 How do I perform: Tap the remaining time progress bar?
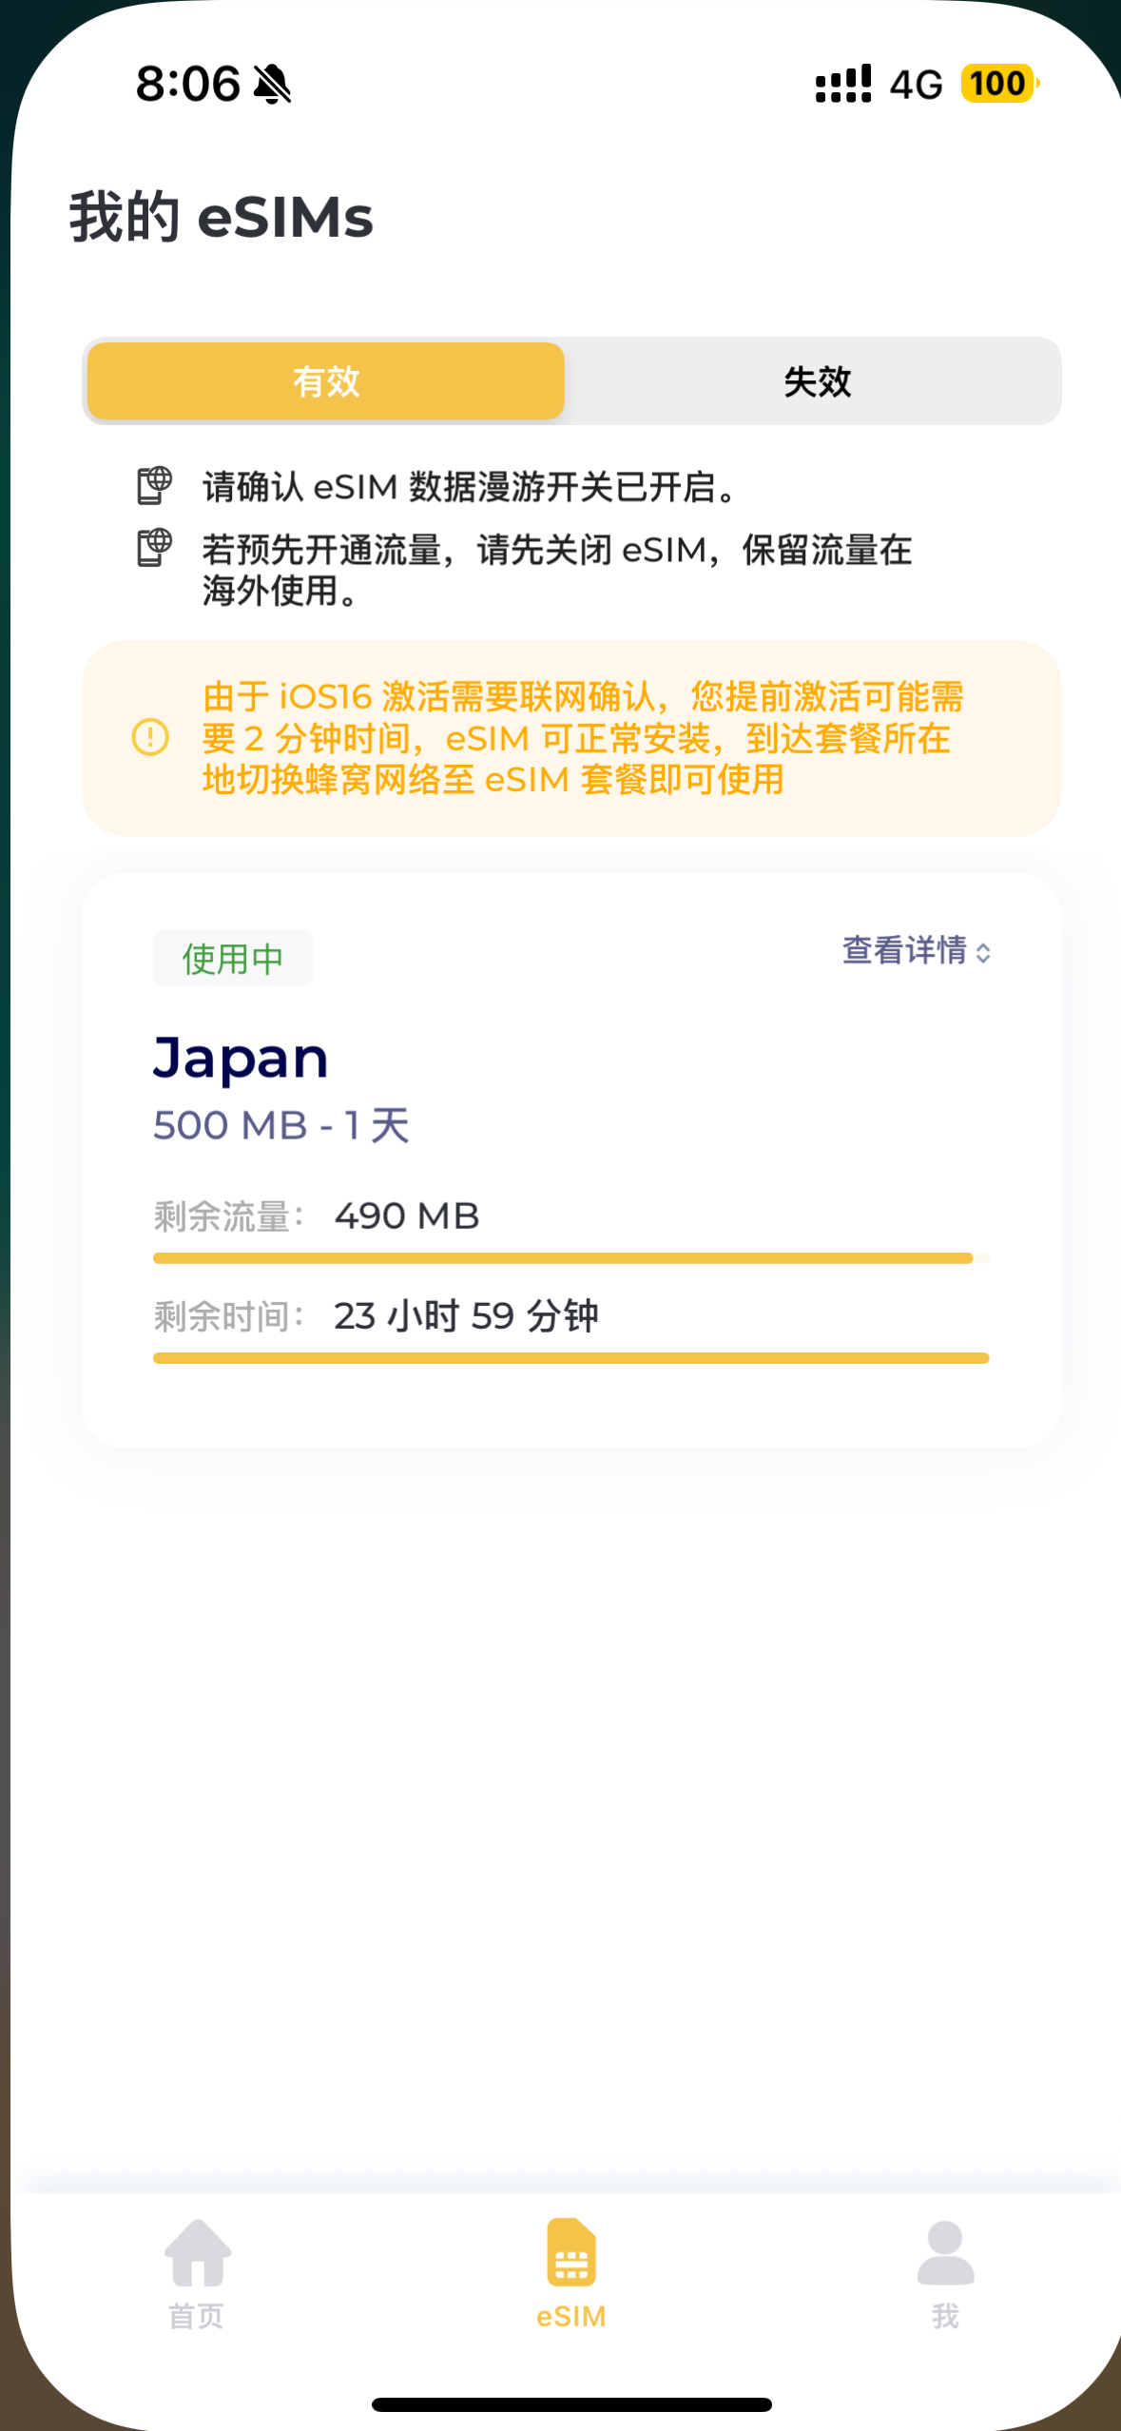(570, 1358)
